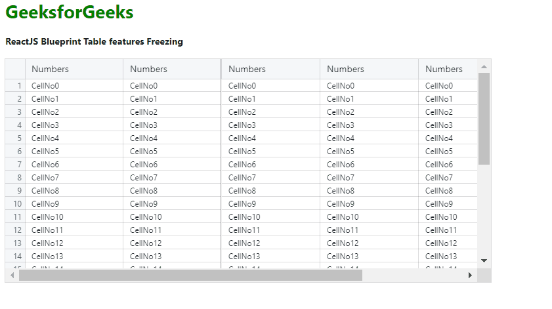Click CellNo9 in the third column
Viewport: 552px width, 309px height.
click(x=242, y=204)
